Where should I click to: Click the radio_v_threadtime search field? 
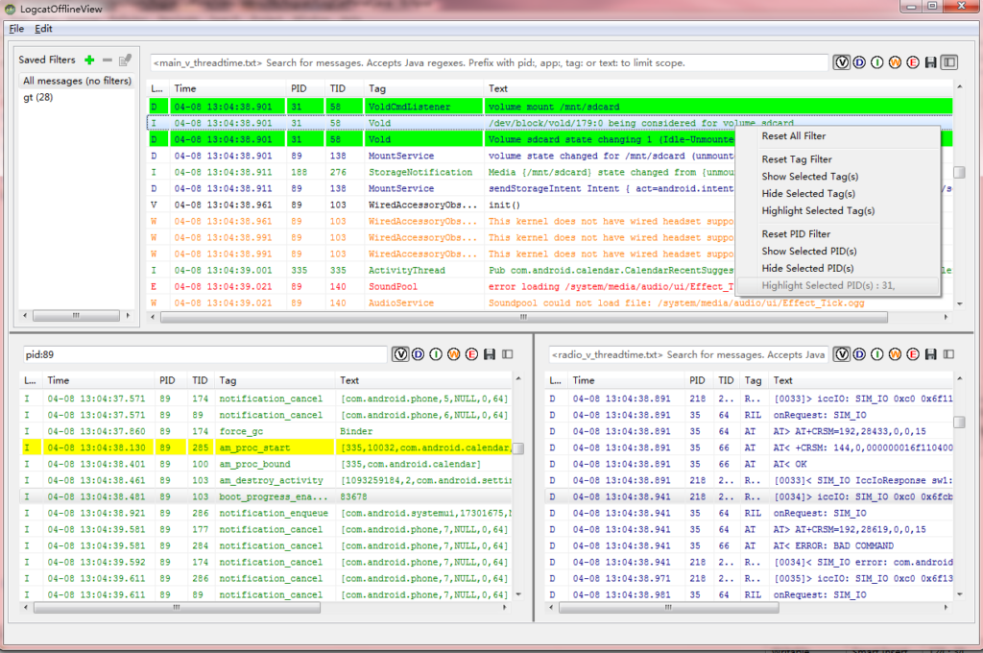tap(687, 354)
